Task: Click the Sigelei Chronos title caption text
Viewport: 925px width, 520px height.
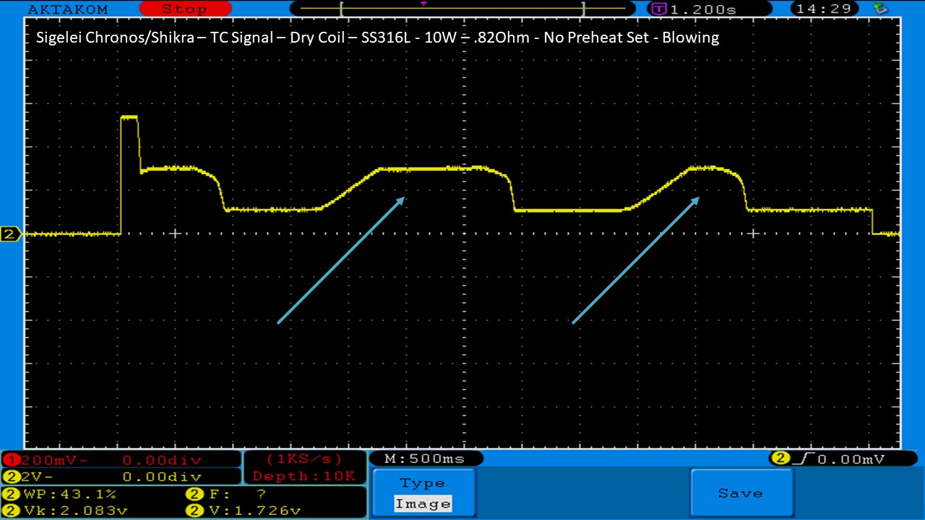Action: (x=377, y=38)
